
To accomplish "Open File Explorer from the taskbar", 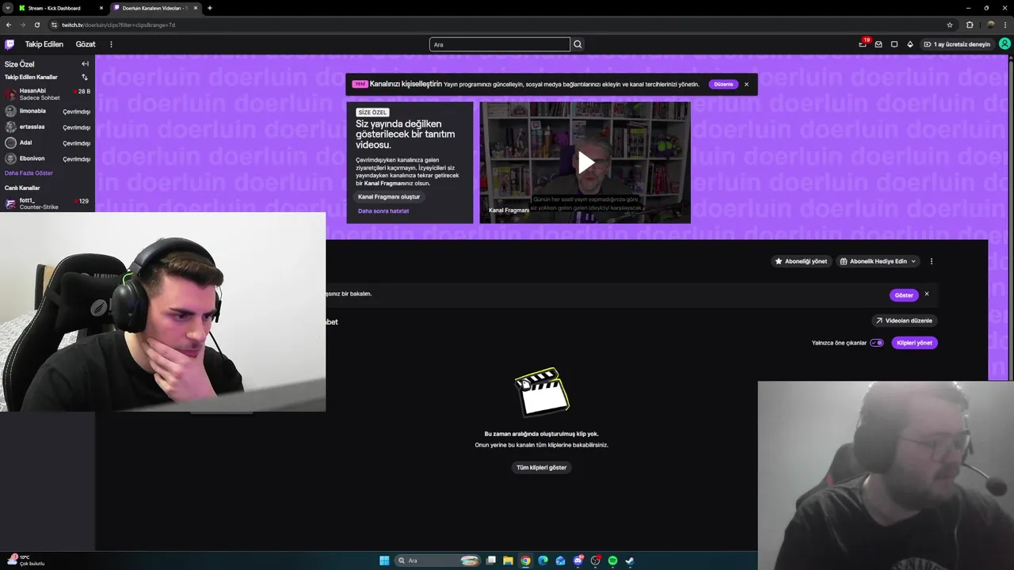I will (508, 560).
